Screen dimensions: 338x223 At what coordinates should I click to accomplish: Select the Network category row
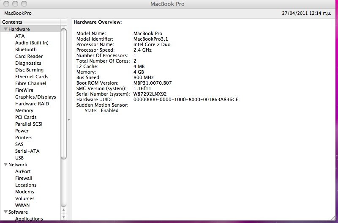click(x=30, y=165)
